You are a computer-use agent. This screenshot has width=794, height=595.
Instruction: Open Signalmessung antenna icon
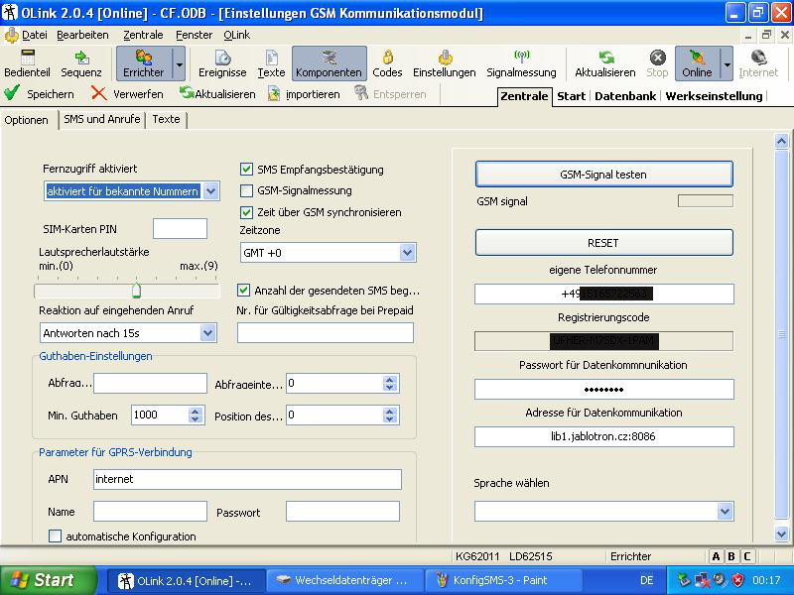521,59
